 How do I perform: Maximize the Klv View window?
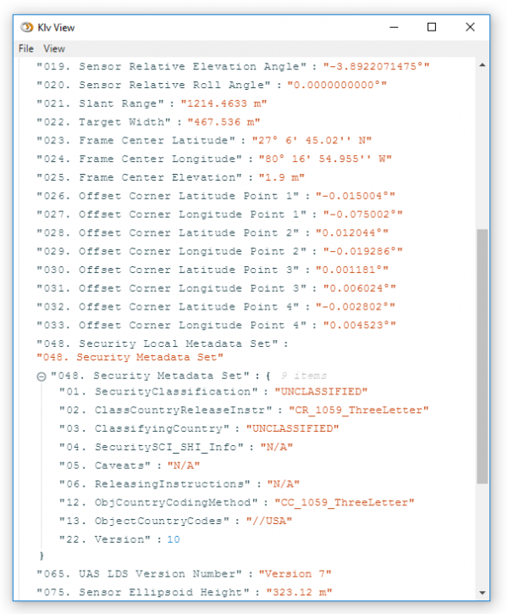[432, 27]
